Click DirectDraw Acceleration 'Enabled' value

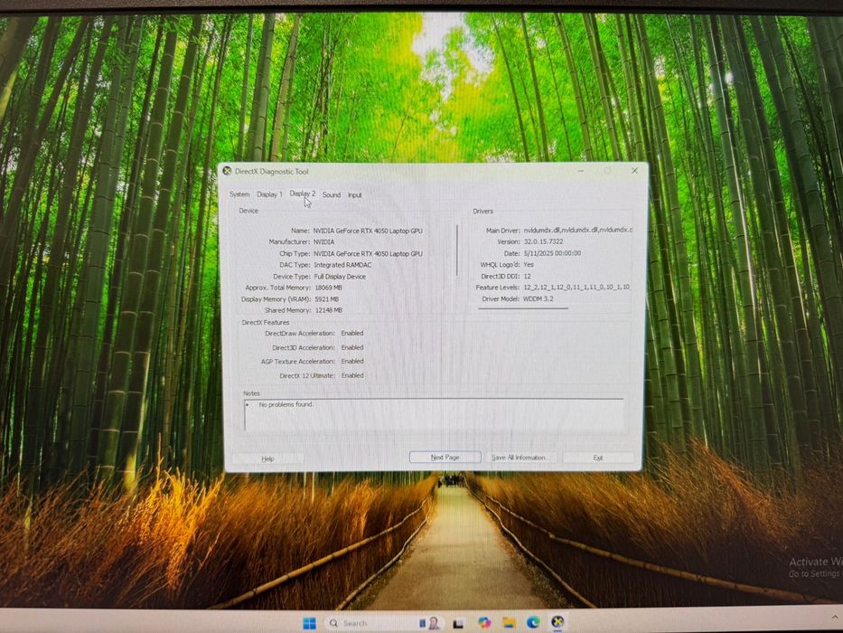[x=352, y=333]
